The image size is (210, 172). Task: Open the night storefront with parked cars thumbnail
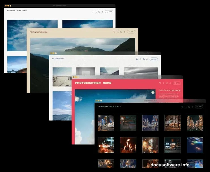[x=173, y=145]
